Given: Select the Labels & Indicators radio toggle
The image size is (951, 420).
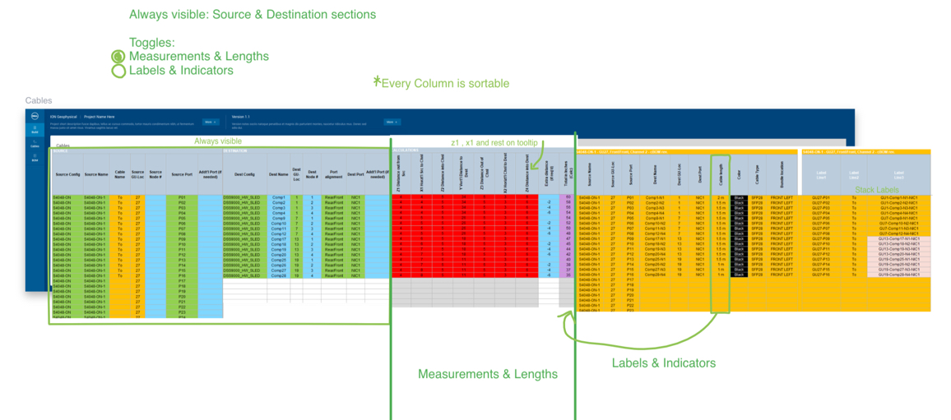Looking at the screenshot, I should tap(118, 71).
